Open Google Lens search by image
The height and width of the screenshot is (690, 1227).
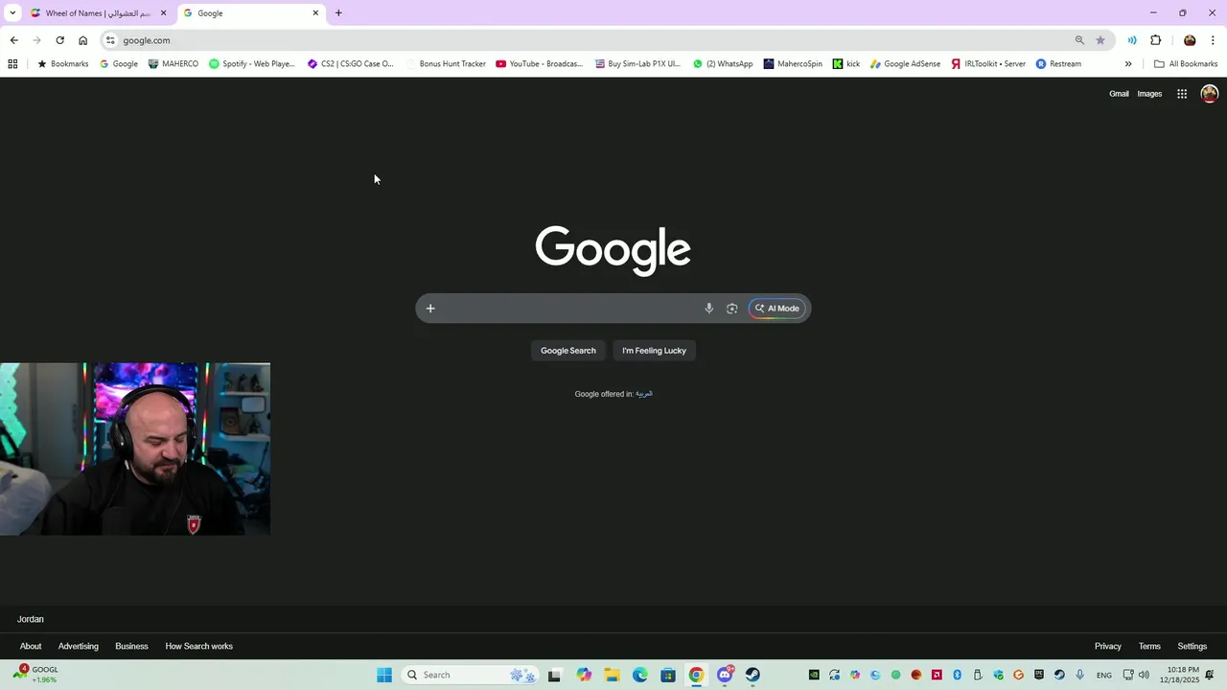point(732,309)
